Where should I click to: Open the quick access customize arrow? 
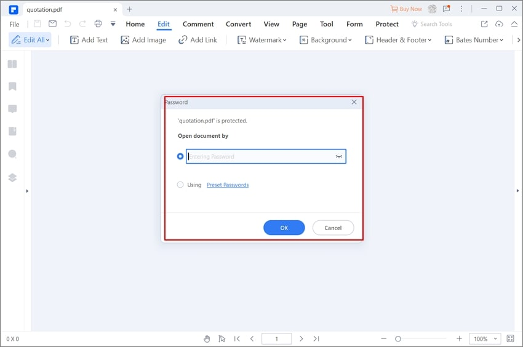coord(113,24)
